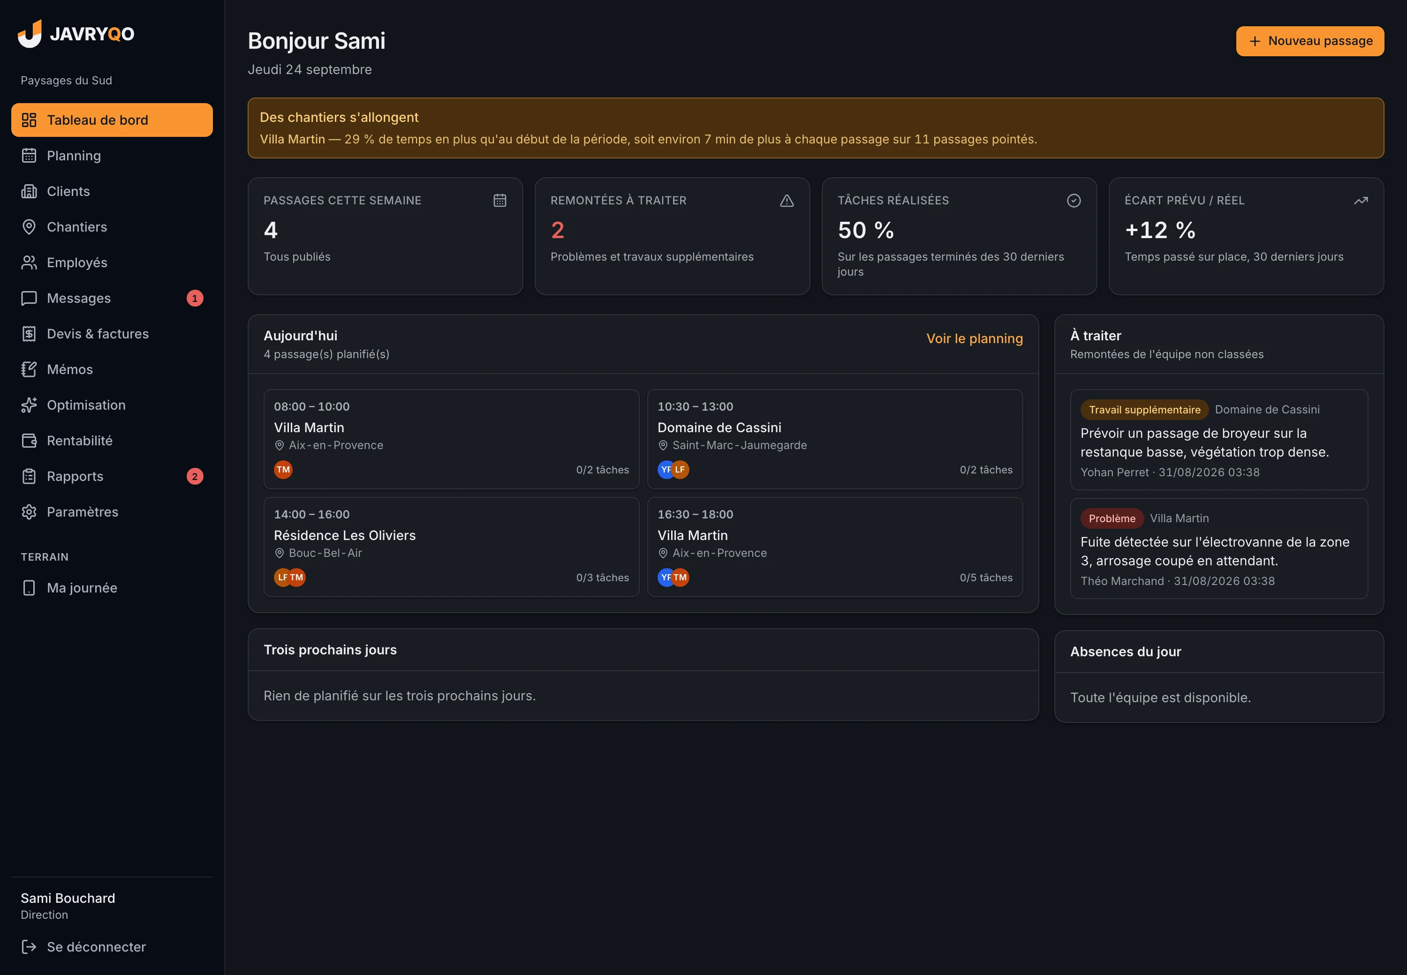Image resolution: width=1407 pixels, height=975 pixels.
Task: Click the Travail supplémentaire tag
Action: click(1144, 409)
